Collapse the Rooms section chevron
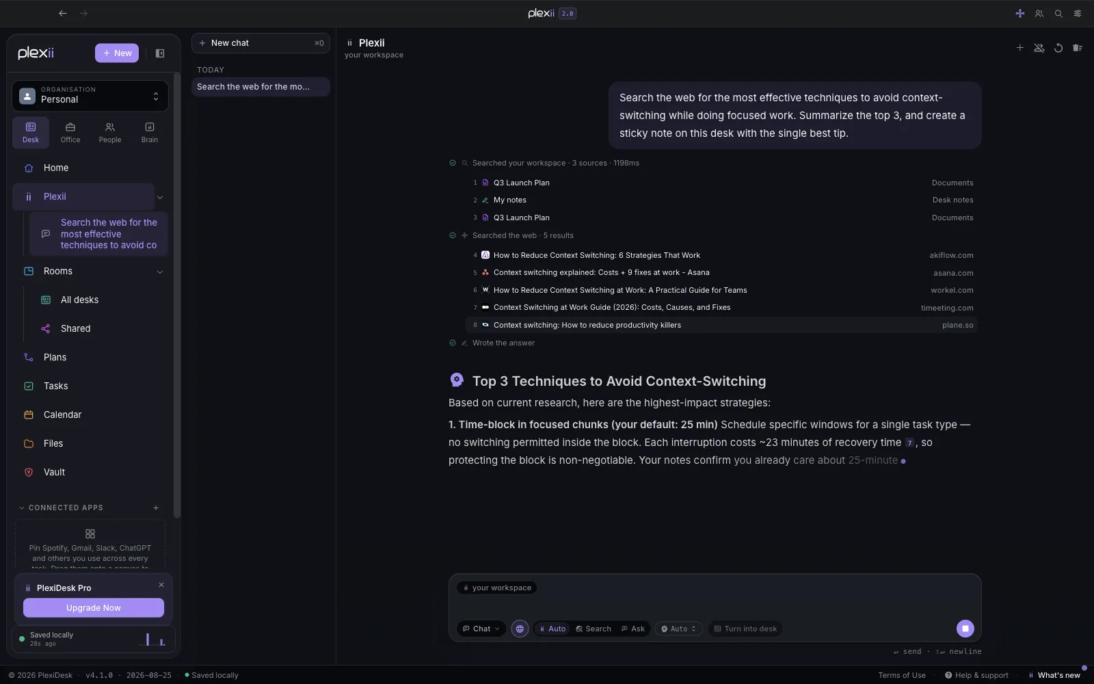The image size is (1094, 684). pos(160,272)
